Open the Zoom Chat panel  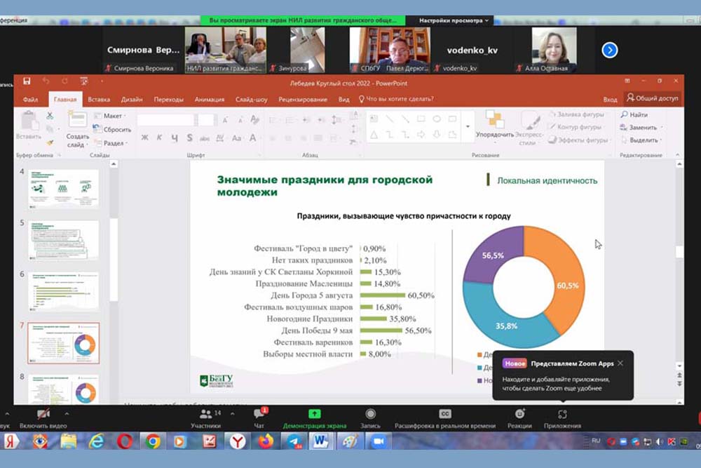tap(259, 419)
